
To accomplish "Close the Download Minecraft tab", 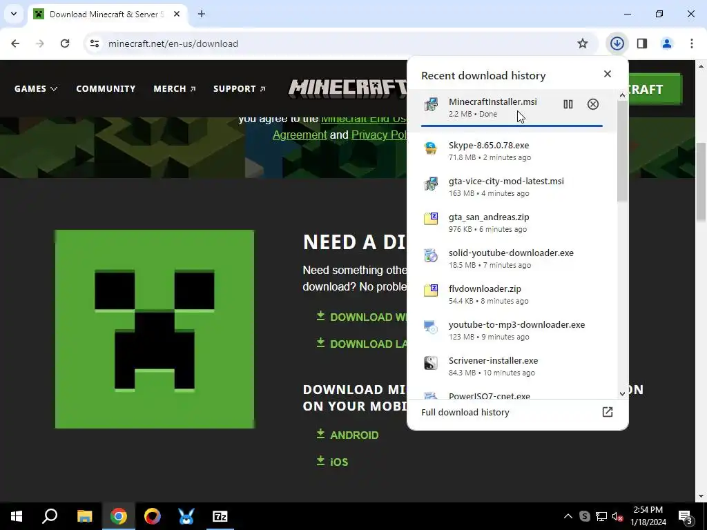I will (177, 14).
